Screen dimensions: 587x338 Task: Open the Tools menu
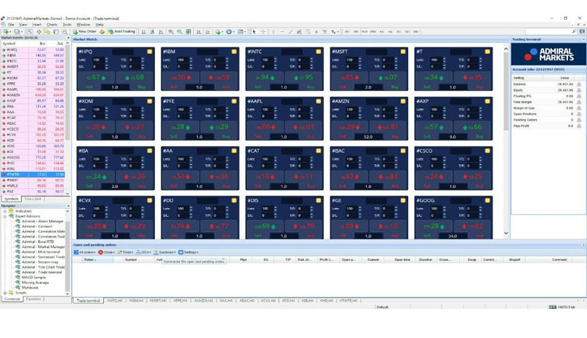click(x=67, y=25)
